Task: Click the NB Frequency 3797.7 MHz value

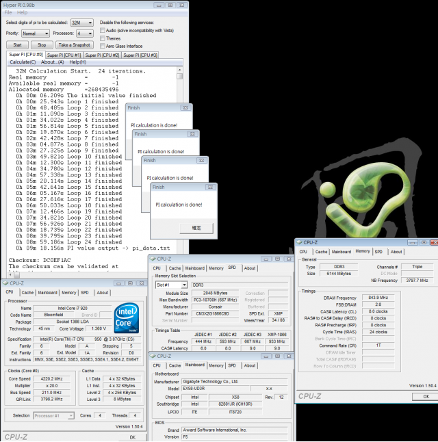Action: click(417, 281)
